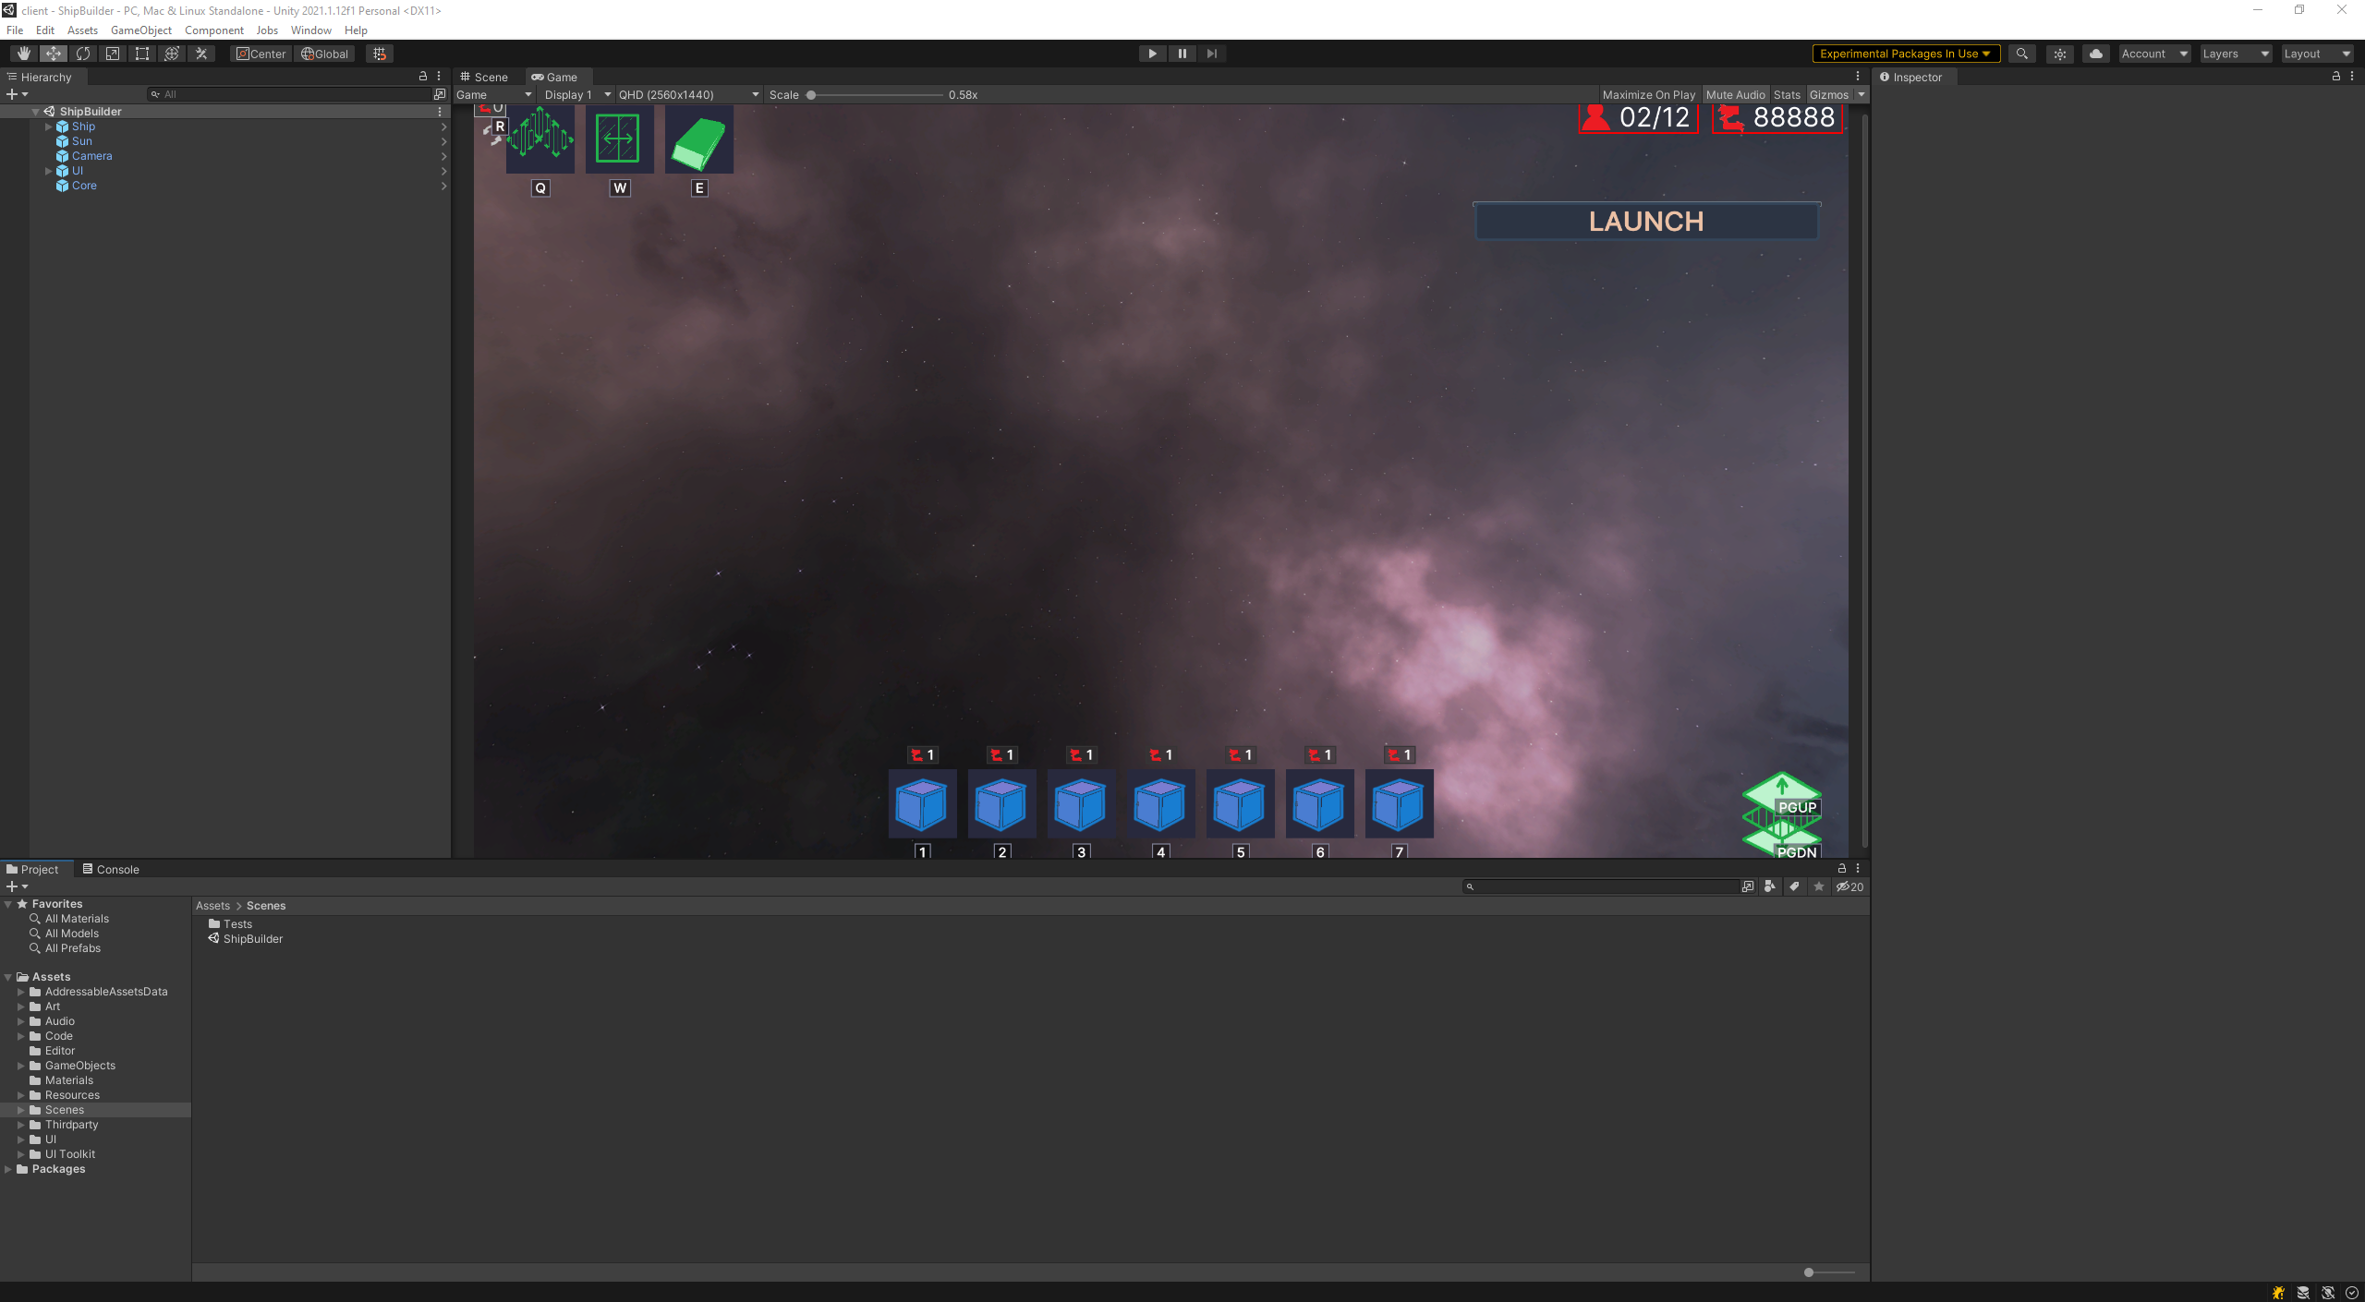The image size is (2365, 1302).
Task: Expand the AddressableAssetsData folder
Action: pyautogui.click(x=21, y=992)
